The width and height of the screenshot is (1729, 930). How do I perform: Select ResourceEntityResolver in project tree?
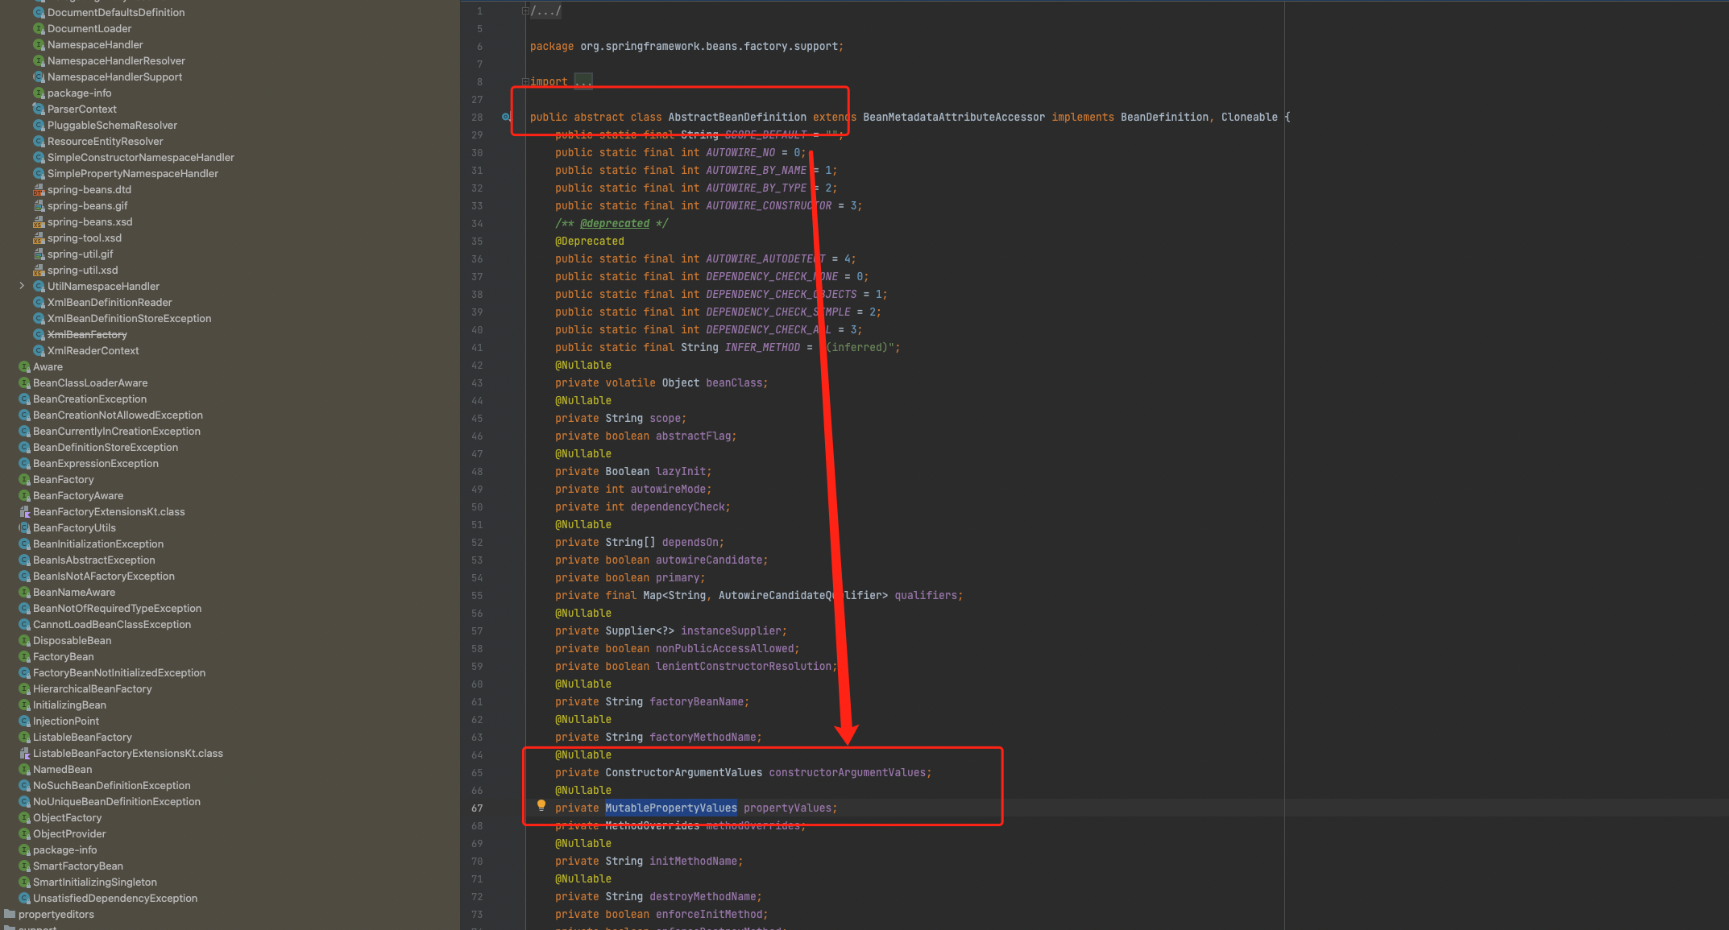pyautogui.click(x=105, y=141)
